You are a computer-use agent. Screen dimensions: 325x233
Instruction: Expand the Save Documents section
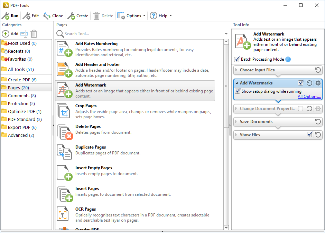[x=236, y=122]
